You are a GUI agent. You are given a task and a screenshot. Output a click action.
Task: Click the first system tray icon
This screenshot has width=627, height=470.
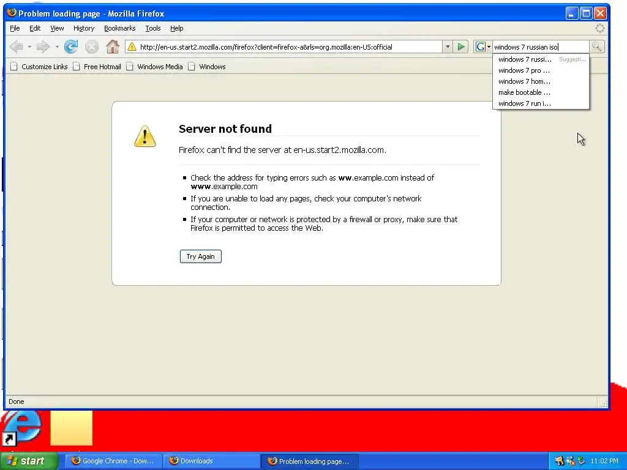click(560, 461)
